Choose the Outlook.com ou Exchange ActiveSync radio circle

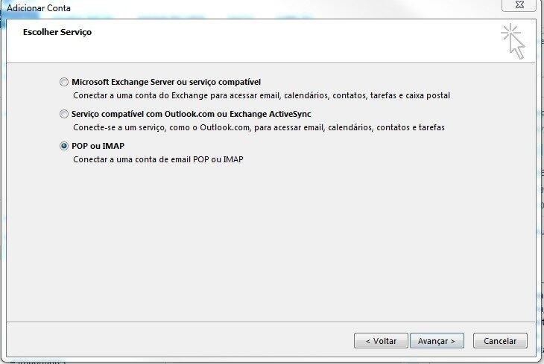(64, 114)
